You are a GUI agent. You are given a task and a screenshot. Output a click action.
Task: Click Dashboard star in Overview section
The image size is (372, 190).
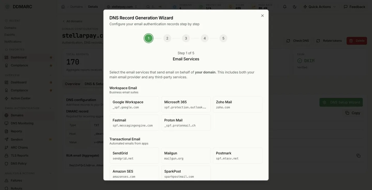coord(51,82)
